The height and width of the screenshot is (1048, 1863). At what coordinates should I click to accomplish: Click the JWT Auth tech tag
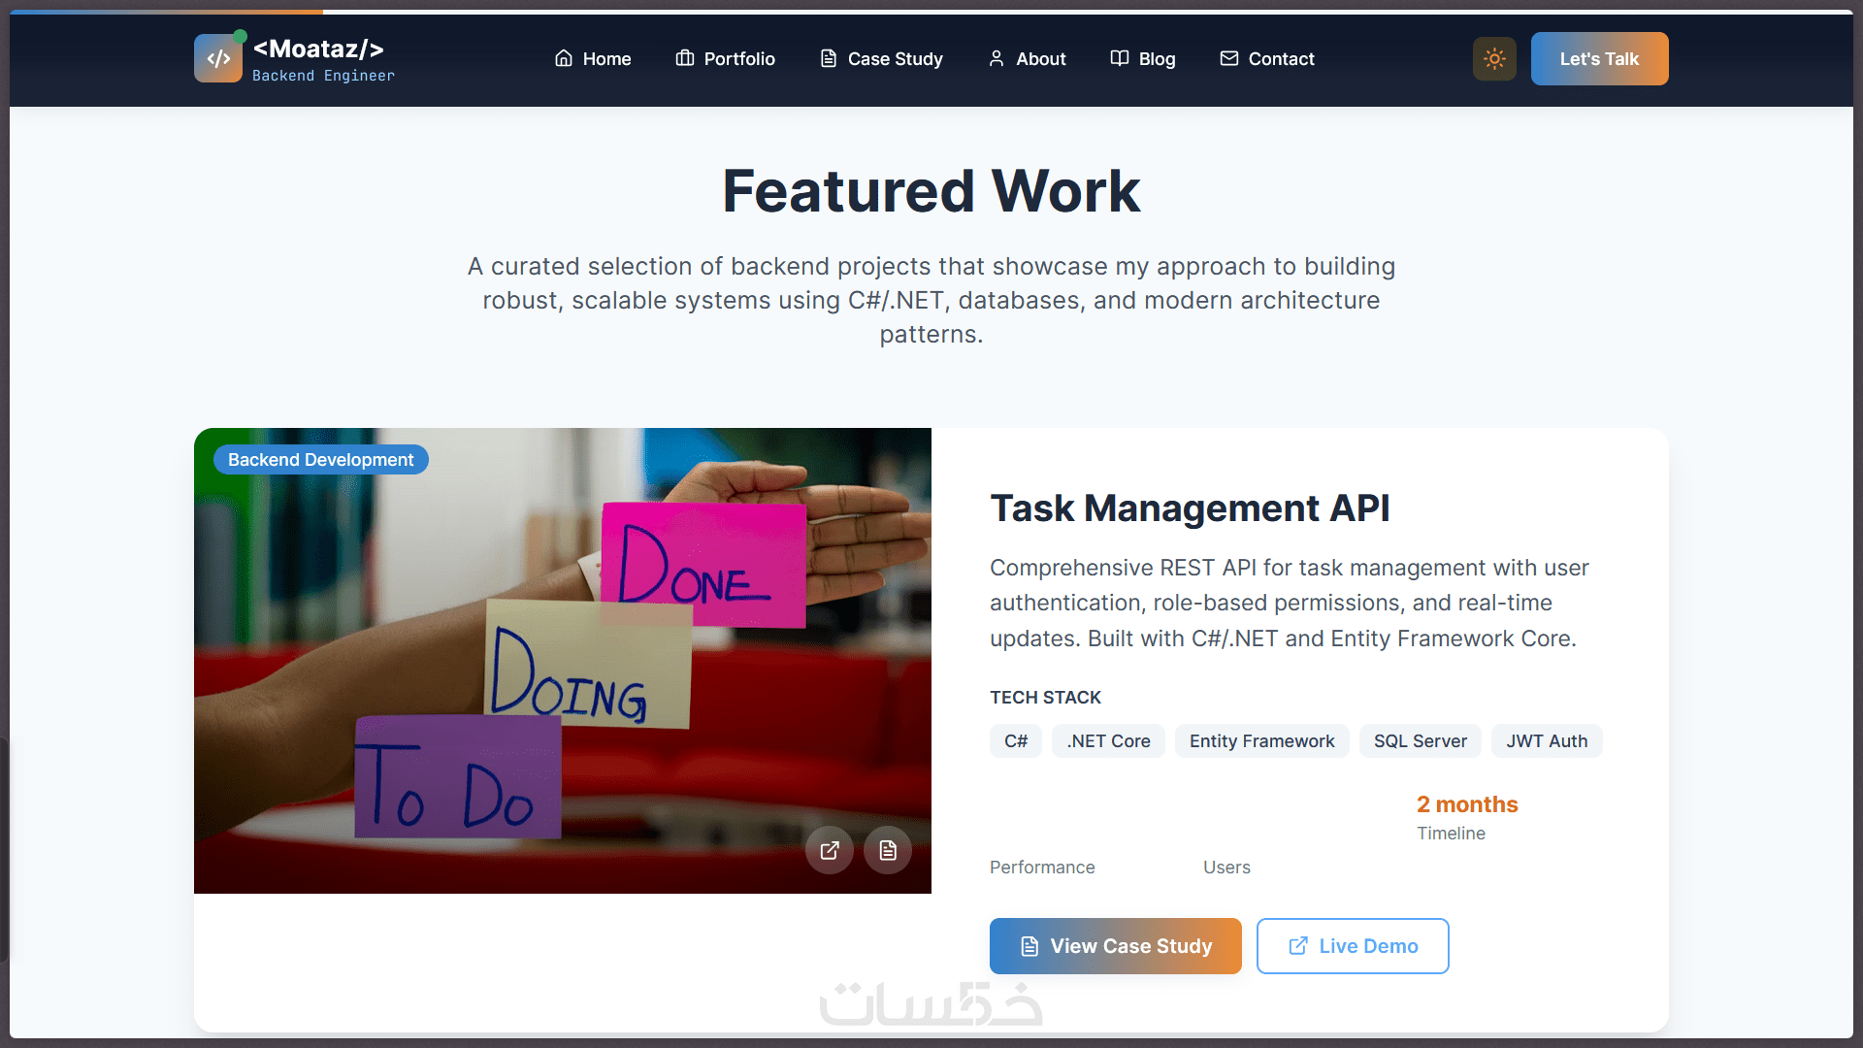[1547, 741]
